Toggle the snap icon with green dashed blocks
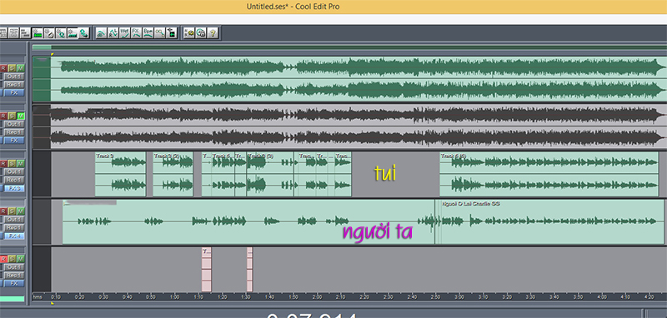 (x=37, y=32)
